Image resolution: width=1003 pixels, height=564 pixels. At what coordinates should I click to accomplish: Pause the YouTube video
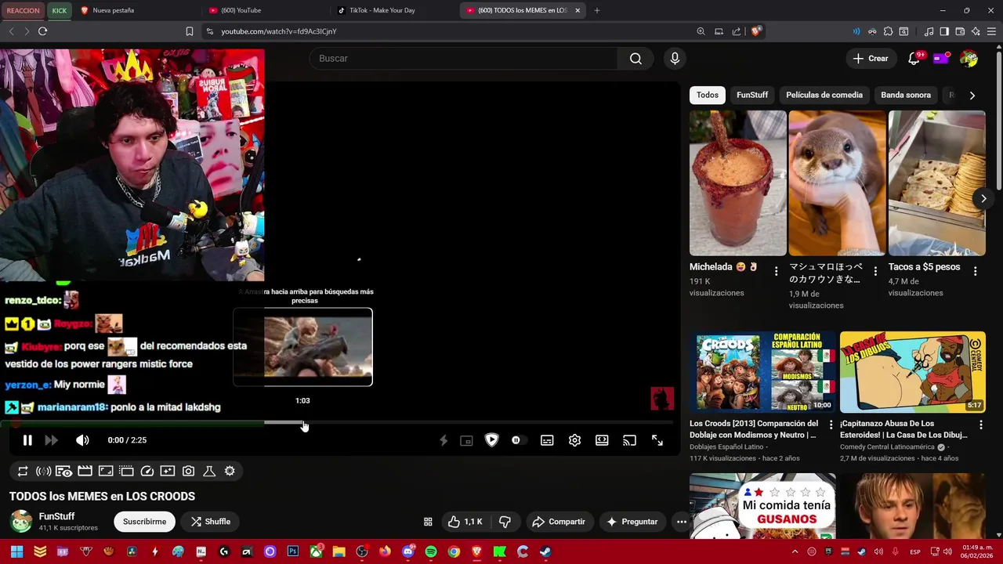pyautogui.click(x=27, y=440)
